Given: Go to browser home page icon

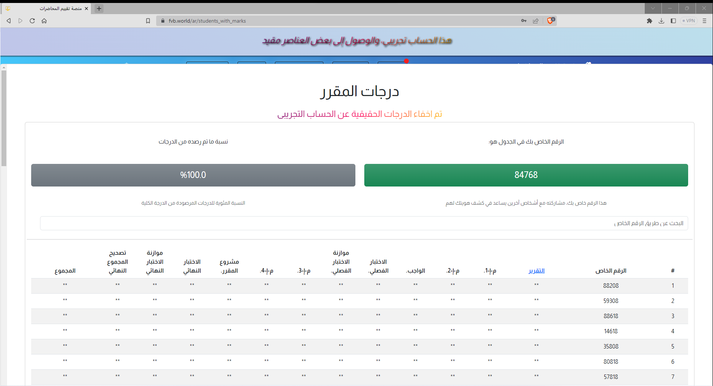Looking at the screenshot, I should [44, 21].
